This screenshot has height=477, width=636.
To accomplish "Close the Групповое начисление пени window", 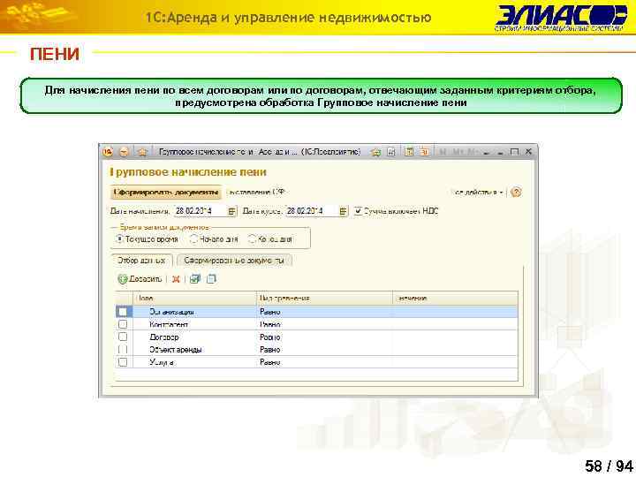I will point(528,152).
